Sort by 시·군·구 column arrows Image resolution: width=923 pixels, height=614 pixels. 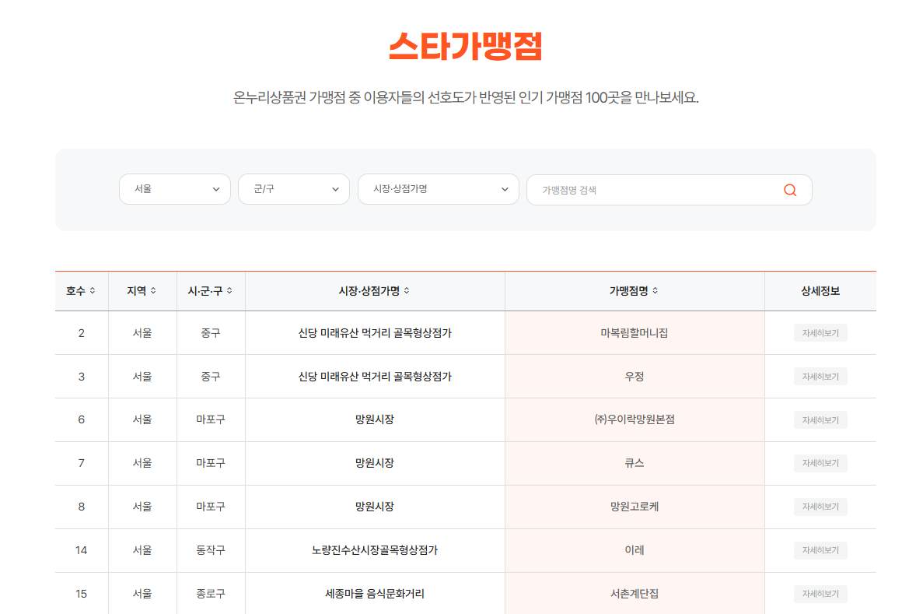coord(229,290)
